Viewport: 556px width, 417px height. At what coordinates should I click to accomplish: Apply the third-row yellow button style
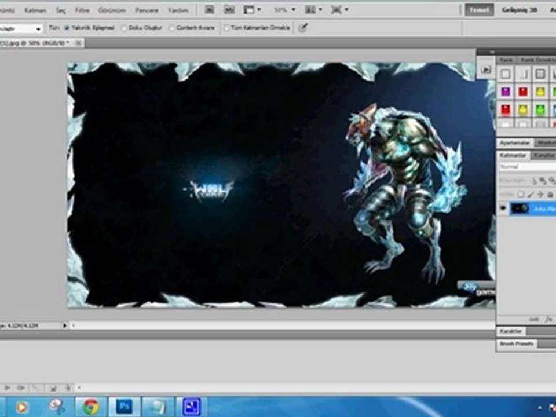tap(522, 109)
